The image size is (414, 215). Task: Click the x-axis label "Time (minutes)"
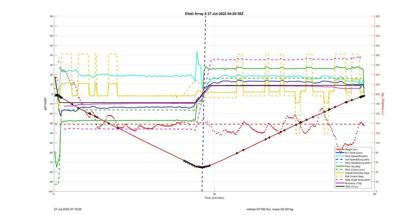214,198
